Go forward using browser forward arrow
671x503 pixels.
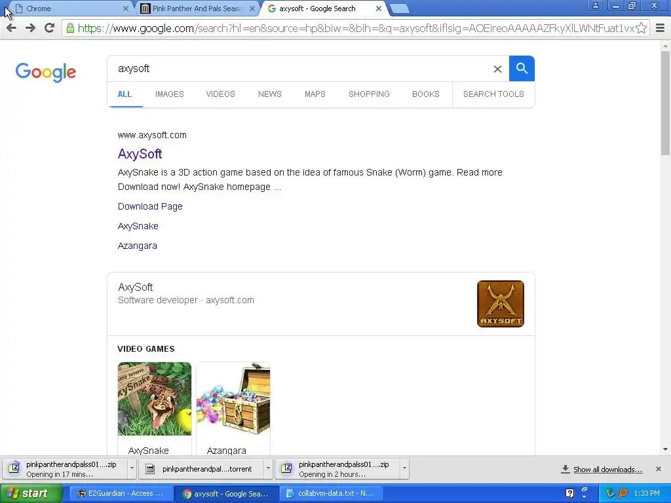click(x=30, y=28)
